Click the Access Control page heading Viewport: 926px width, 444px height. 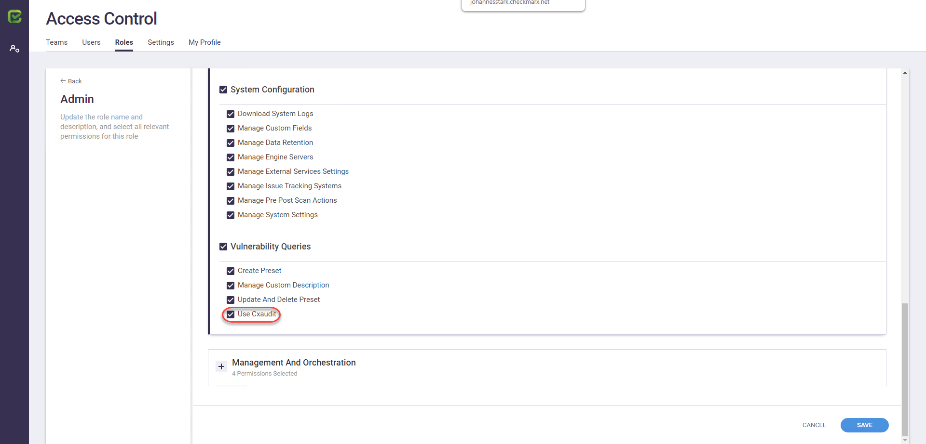[101, 19]
